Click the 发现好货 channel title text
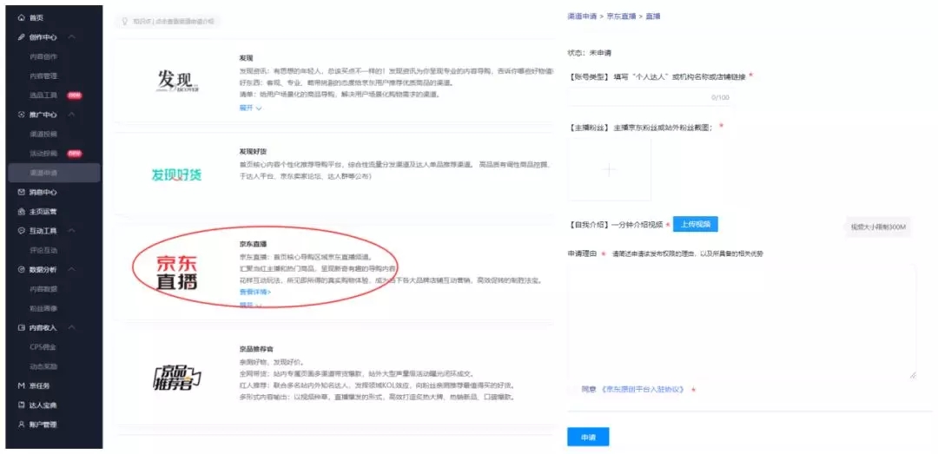This screenshot has width=938, height=454. pyautogui.click(x=253, y=151)
